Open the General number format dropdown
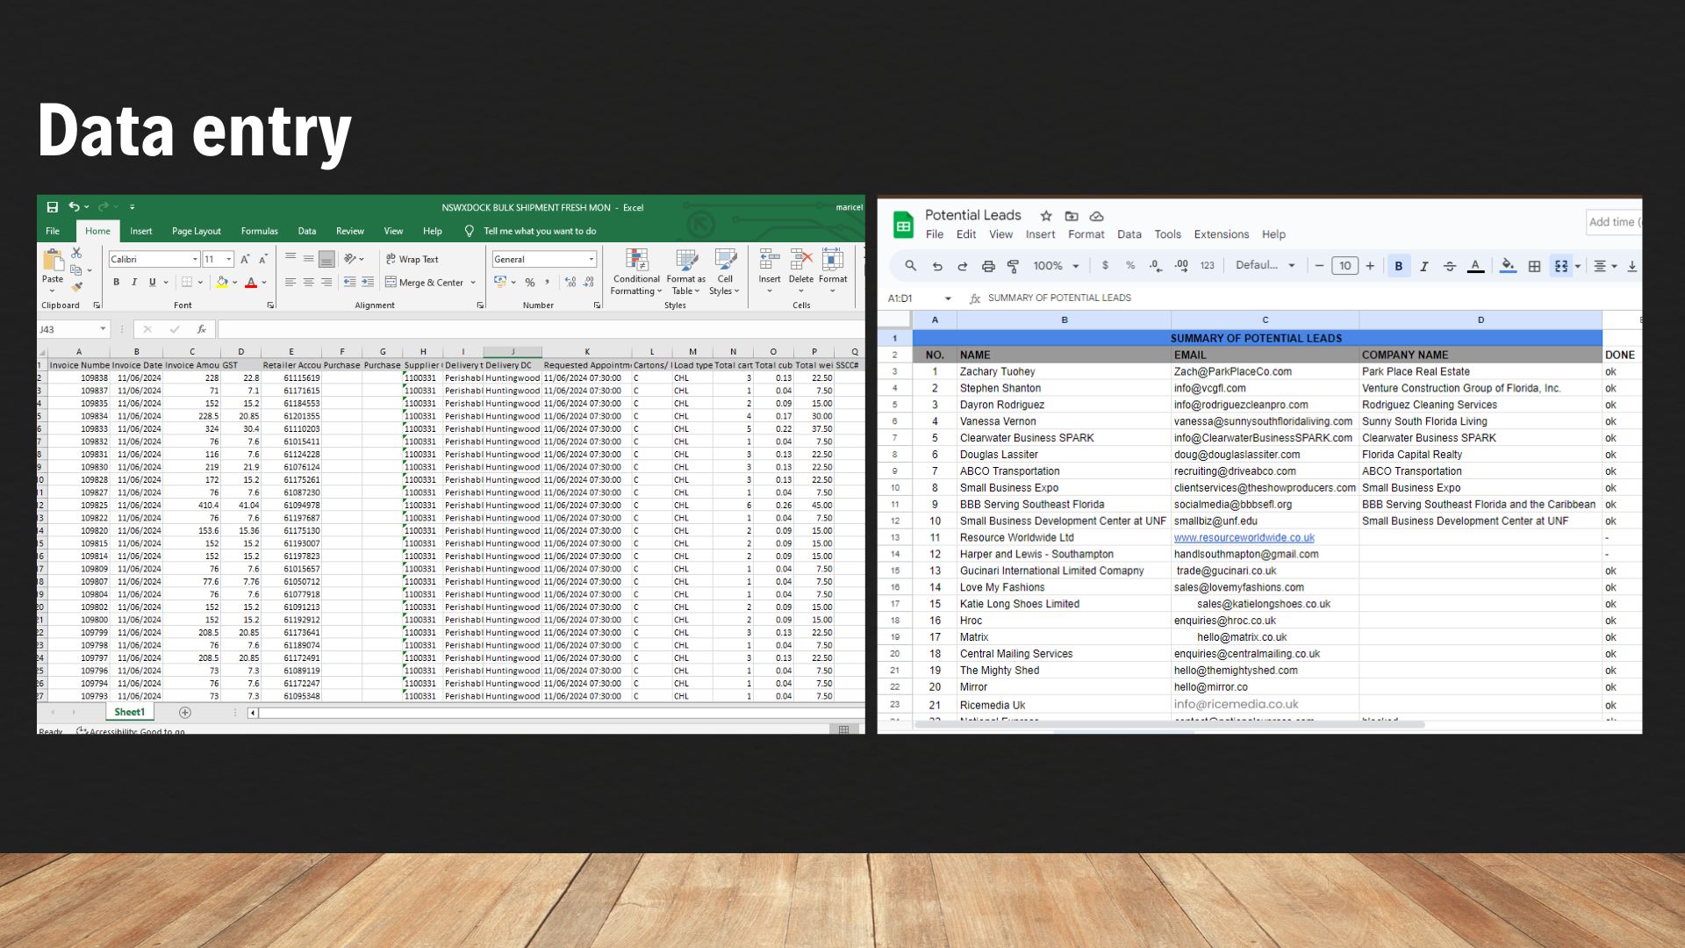This screenshot has height=948, width=1685. click(591, 260)
